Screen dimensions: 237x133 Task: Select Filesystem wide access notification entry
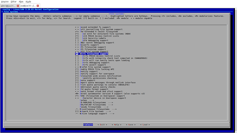(98, 76)
